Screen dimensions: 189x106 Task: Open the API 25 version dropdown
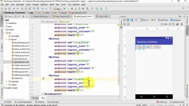[x=154, y=20]
